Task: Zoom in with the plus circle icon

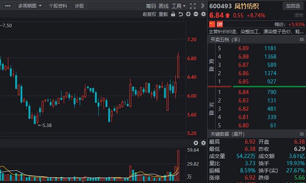Action: pos(188,14)
